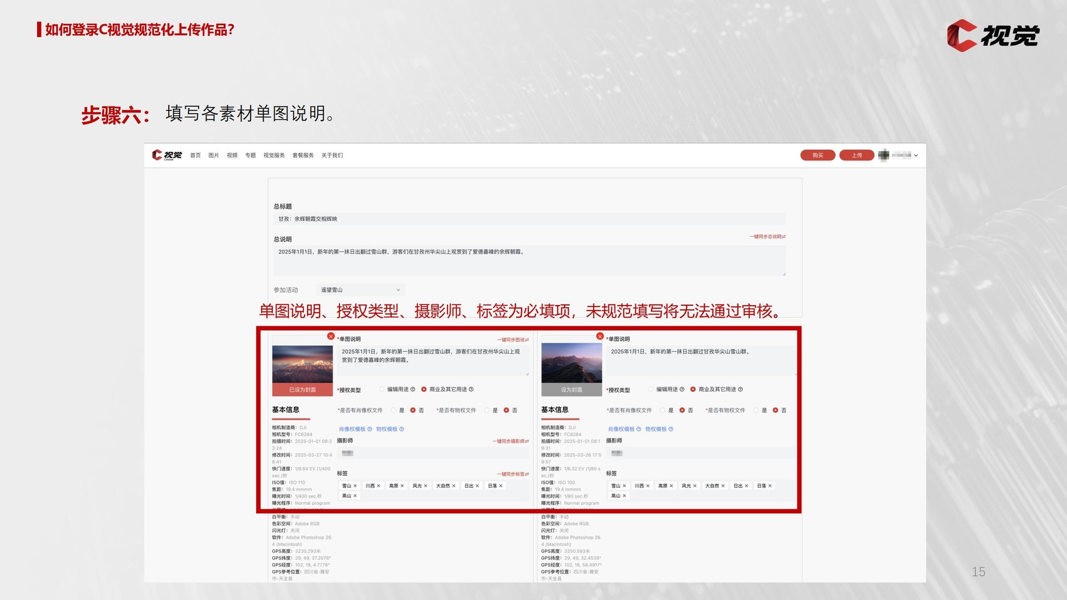Click the 一键同步总说明 link
Image resolution: width=1067 pixels, height=600 pixels.
point(766,237)
